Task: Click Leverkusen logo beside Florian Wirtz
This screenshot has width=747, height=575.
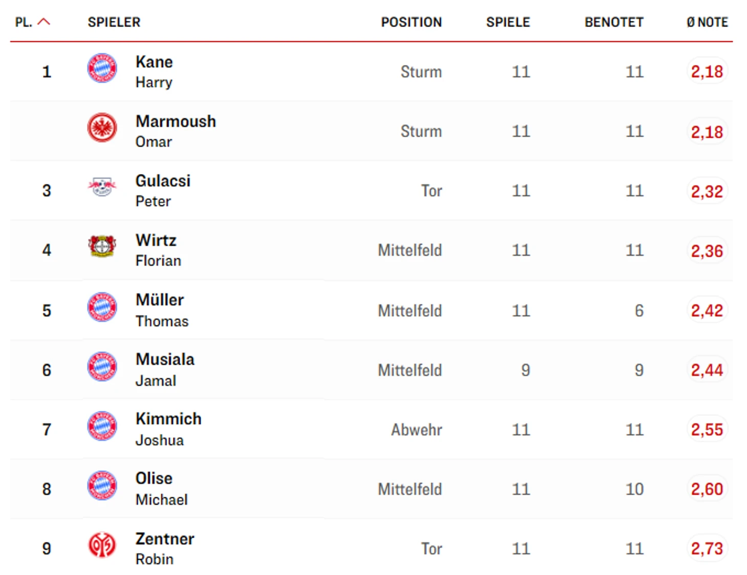Action: pos(102,247)
